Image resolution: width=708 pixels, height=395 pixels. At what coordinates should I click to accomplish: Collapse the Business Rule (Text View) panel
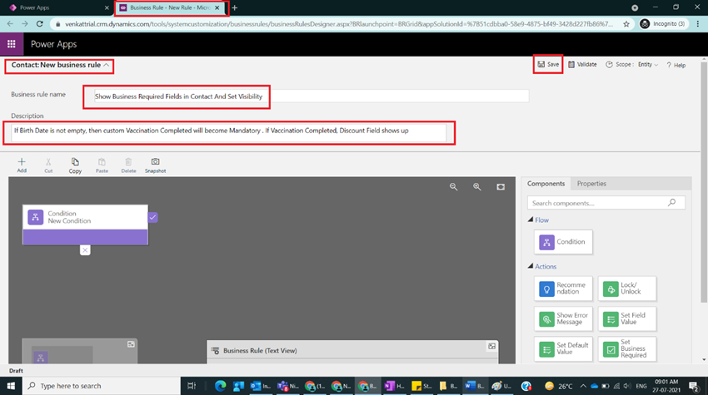coord(491,346)
